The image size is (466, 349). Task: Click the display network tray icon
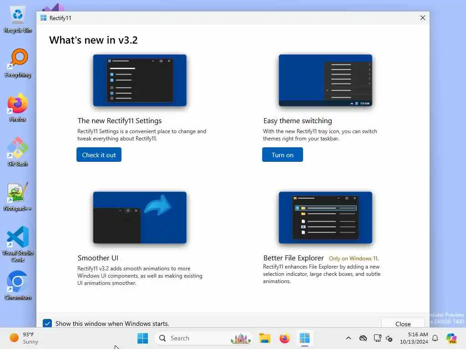[x=377, y=338]
